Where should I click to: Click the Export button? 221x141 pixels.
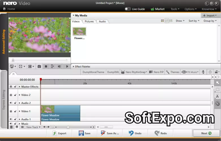pos(59,133)
